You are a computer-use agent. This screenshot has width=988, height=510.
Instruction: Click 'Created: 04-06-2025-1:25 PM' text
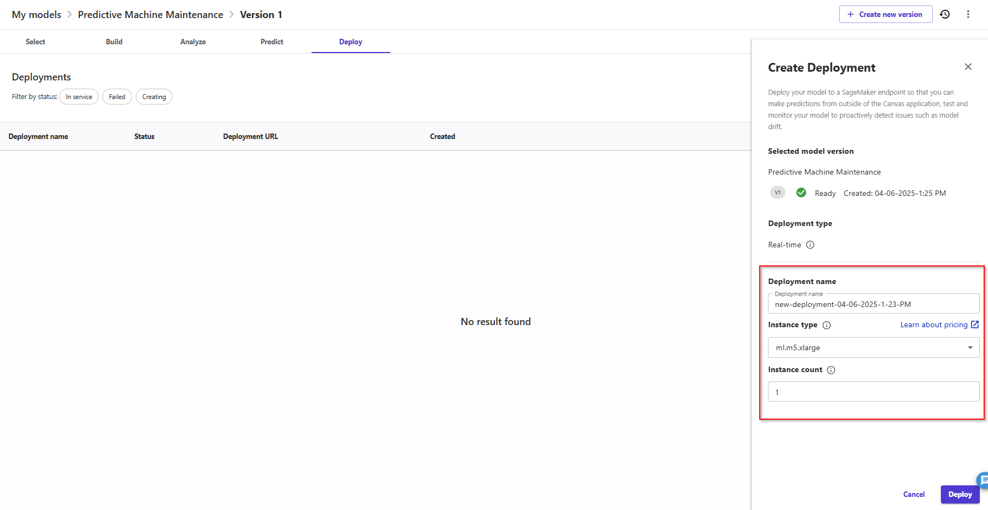pyautogui.click(x=895, y=193)
